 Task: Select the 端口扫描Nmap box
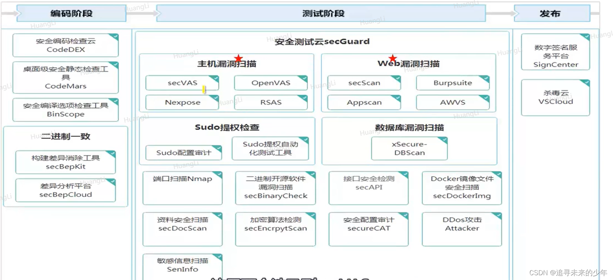182,188
